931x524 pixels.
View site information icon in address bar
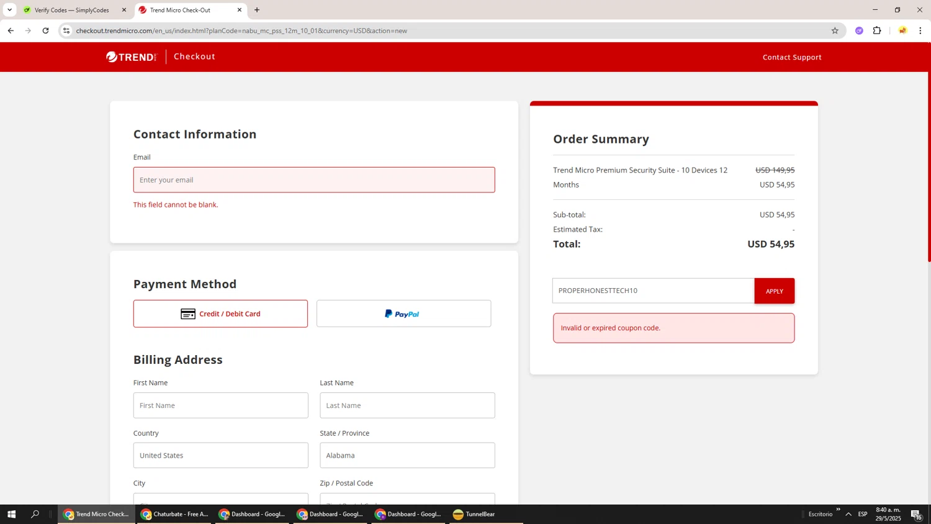click(66, 30)
